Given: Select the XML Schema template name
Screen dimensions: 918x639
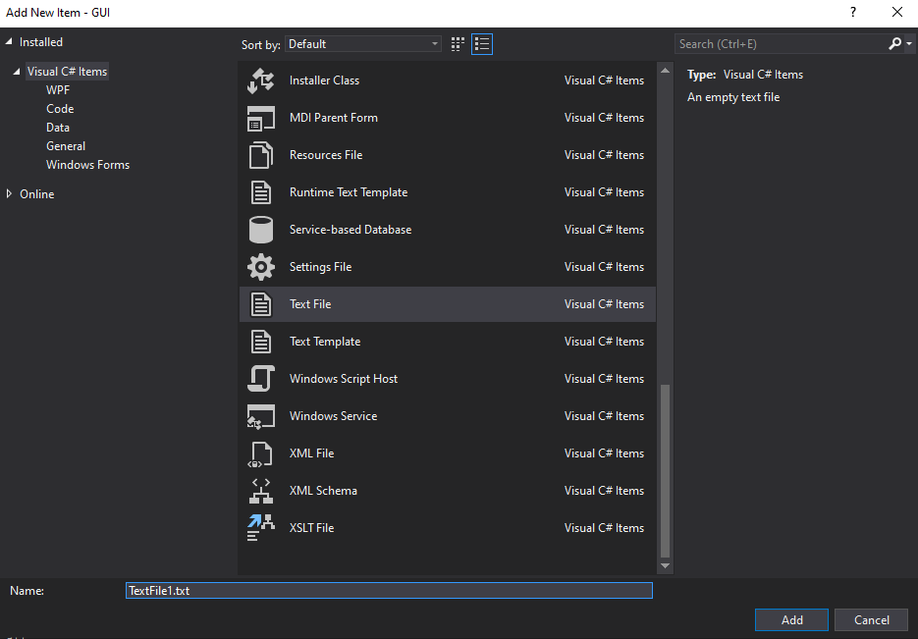Looking at the screenshot, I should click(x=323, y=491).
